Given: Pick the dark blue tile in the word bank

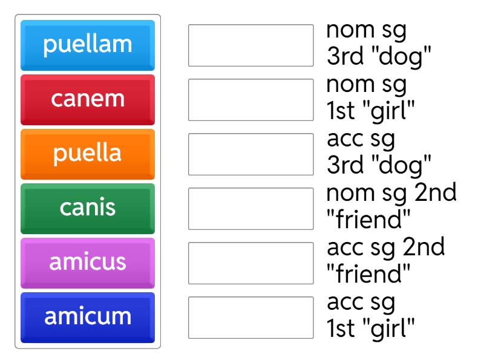Looking at the screenshot, I should coord(88,318).
